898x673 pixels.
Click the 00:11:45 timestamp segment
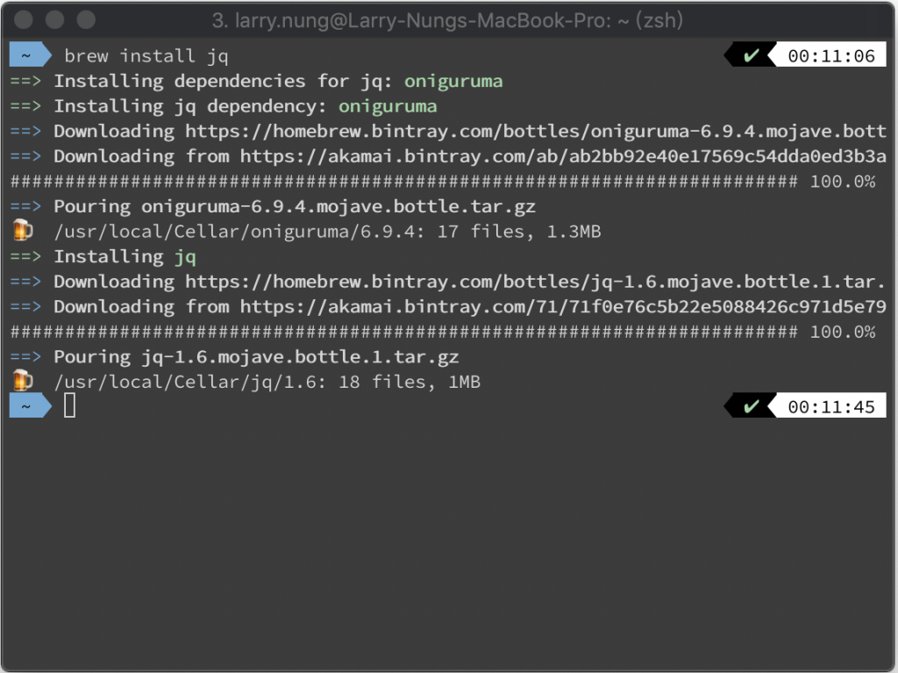point(831,406)
